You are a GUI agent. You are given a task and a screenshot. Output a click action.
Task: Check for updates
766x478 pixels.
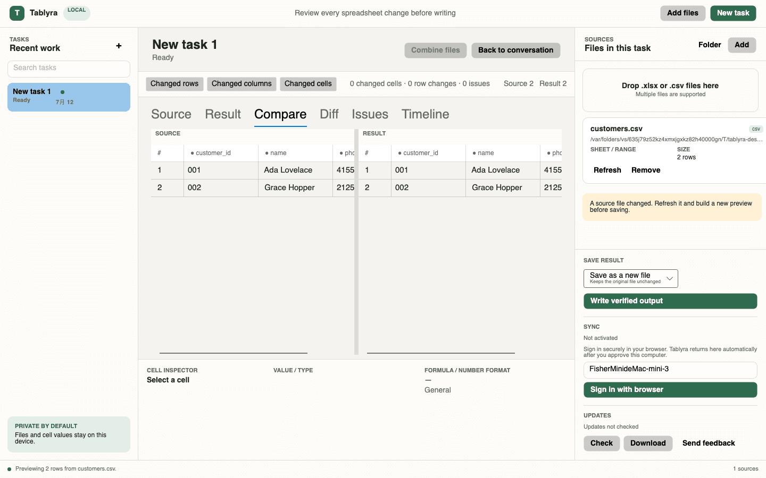(x=602, y=443)
